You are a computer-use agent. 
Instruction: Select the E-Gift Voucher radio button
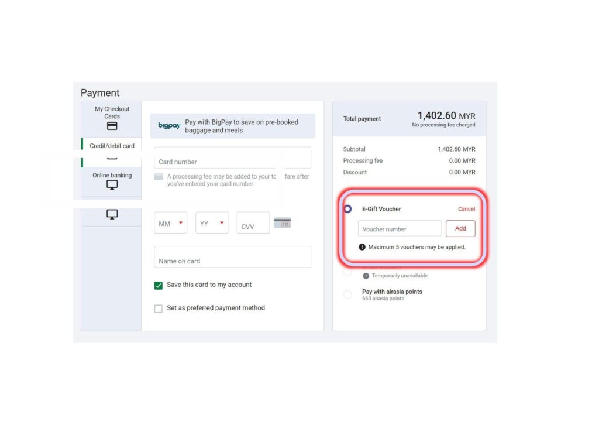pos(347,209)
